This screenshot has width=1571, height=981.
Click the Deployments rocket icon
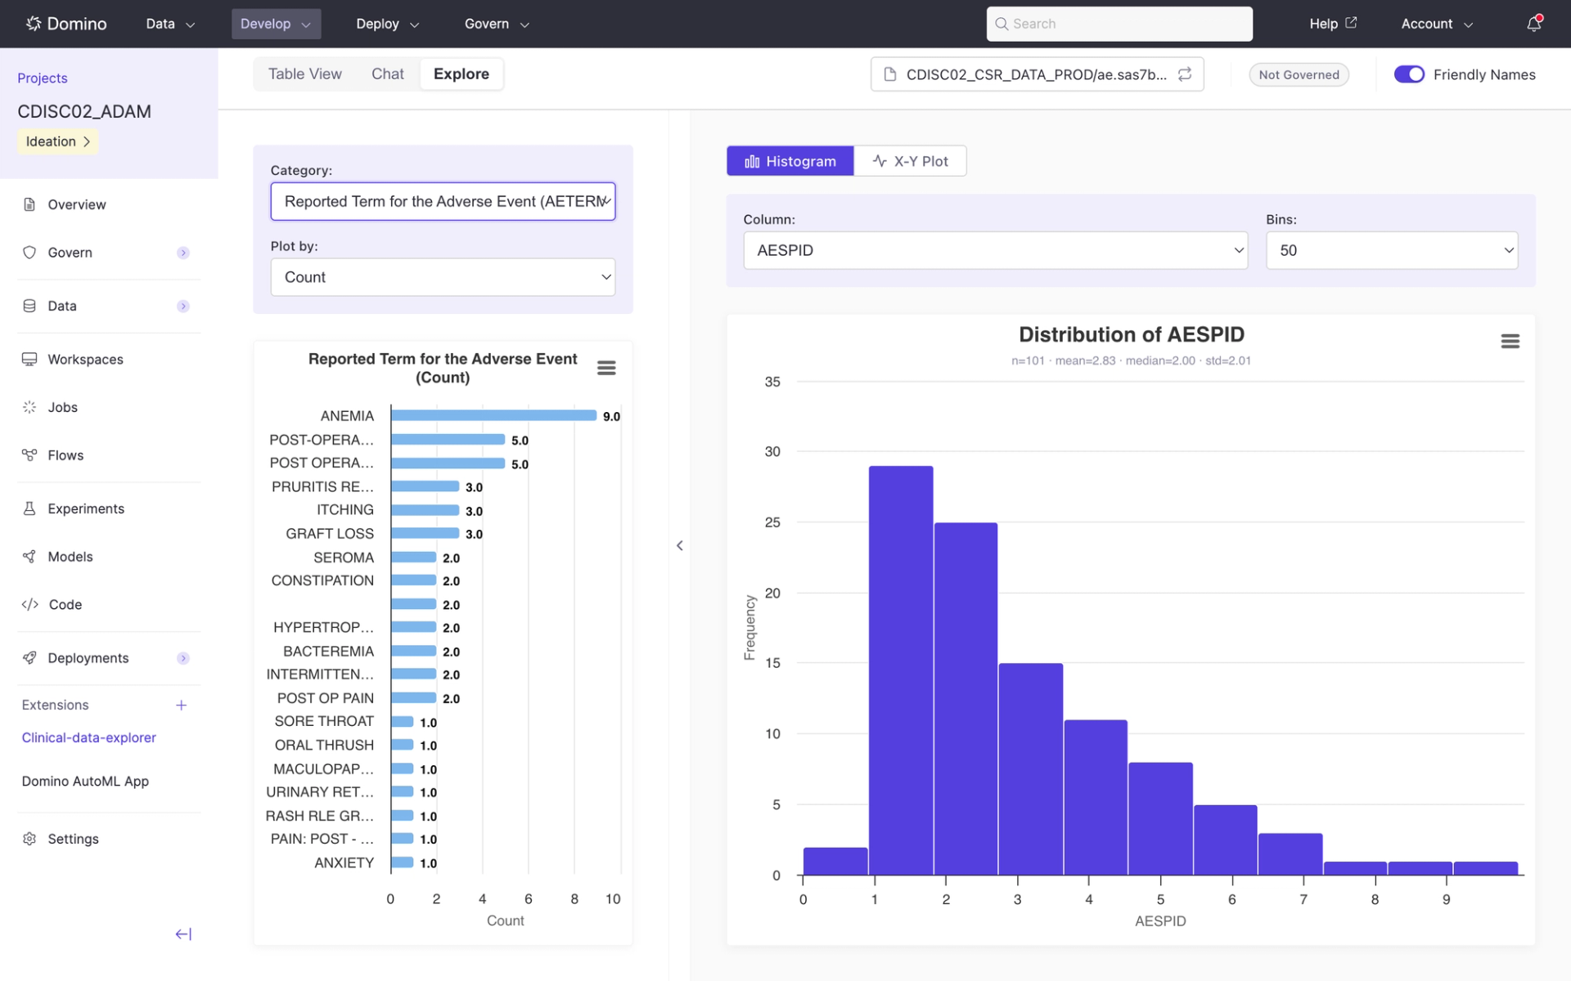tap(29, 658)
